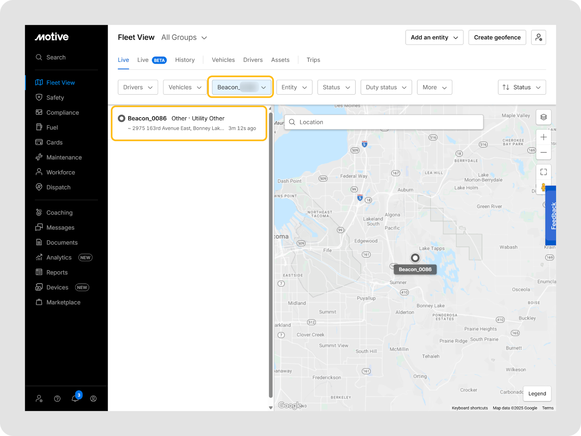
Task: Switch to the History tab
Action: tap(184, 60)
